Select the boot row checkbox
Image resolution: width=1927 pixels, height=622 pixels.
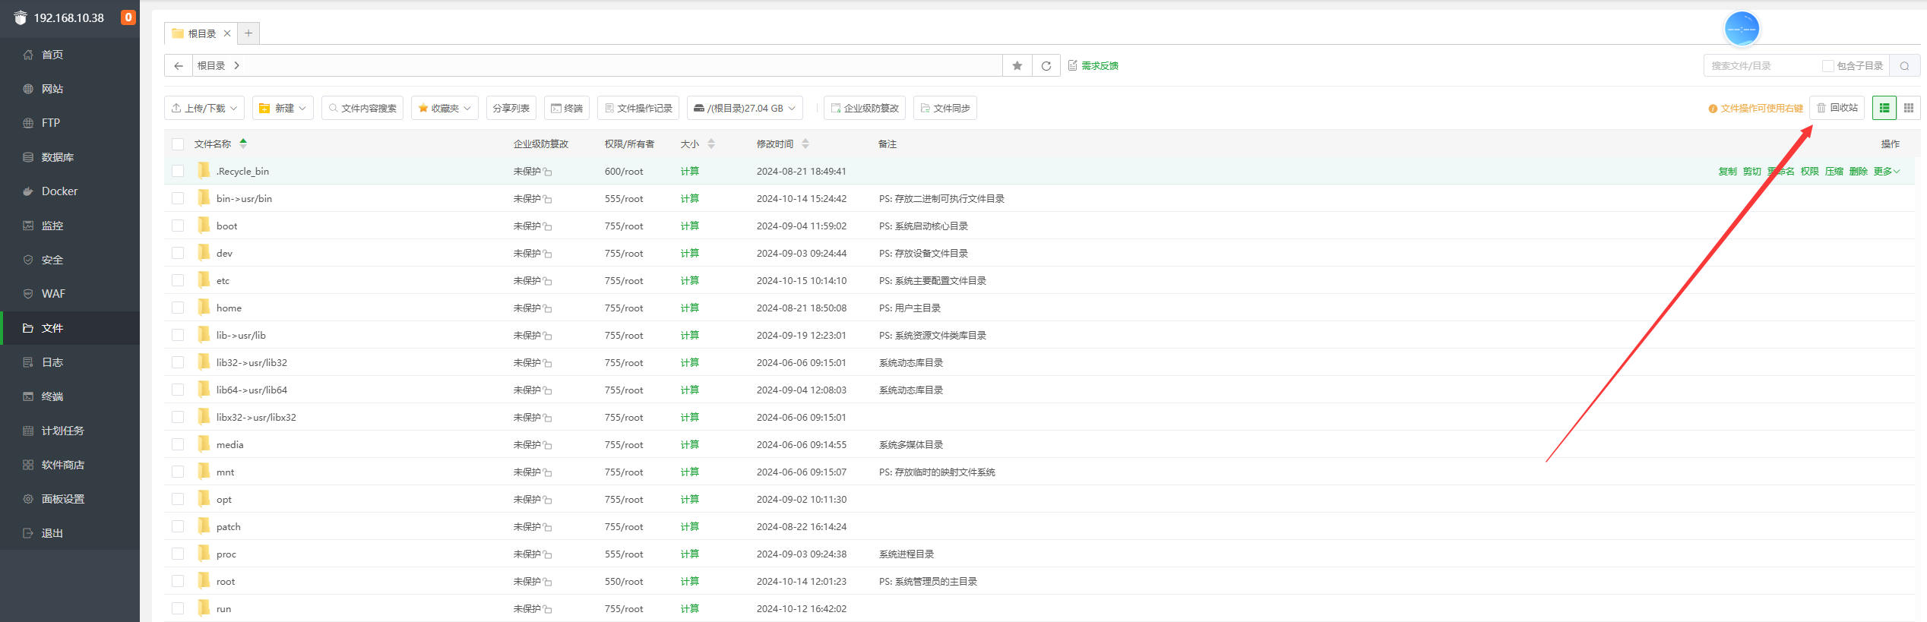178,226
